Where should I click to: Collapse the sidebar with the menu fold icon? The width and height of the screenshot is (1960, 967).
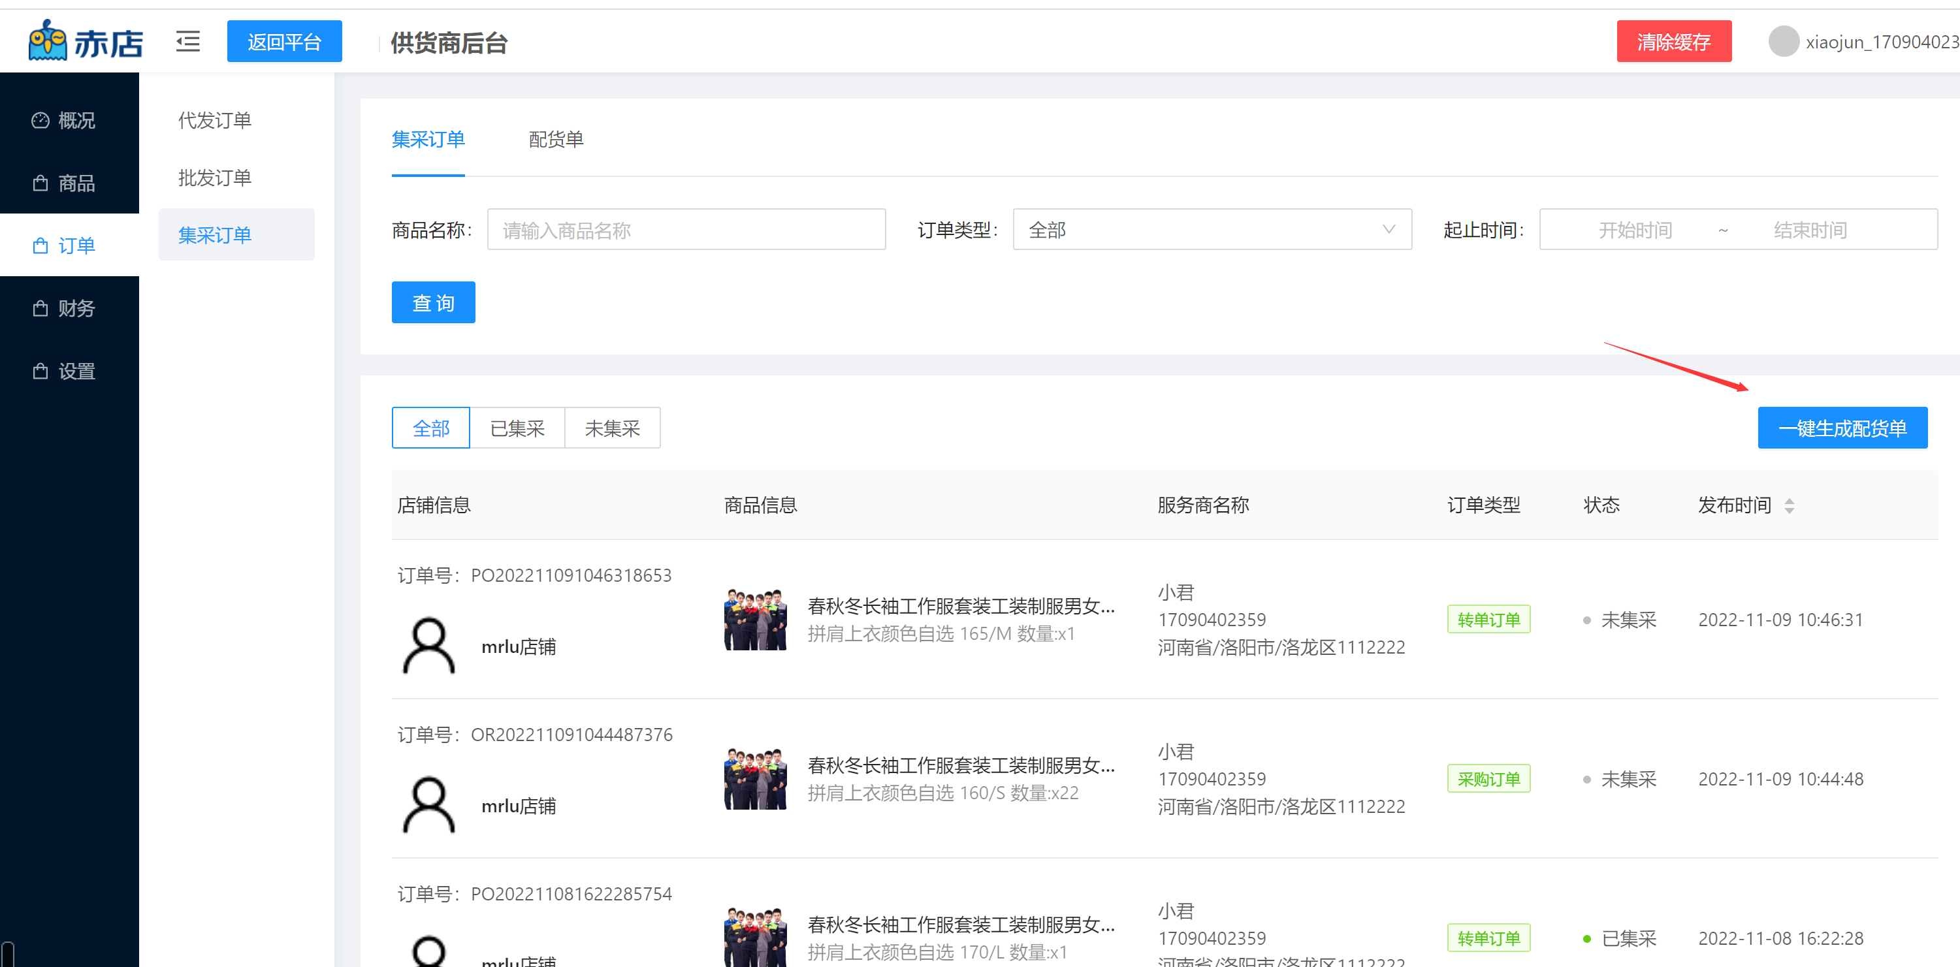pos(188,41)
